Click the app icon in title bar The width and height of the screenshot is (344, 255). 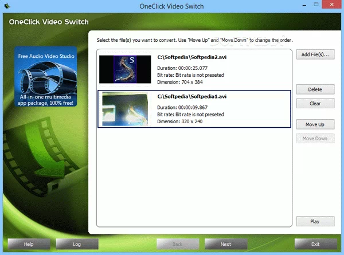point(7,6)
